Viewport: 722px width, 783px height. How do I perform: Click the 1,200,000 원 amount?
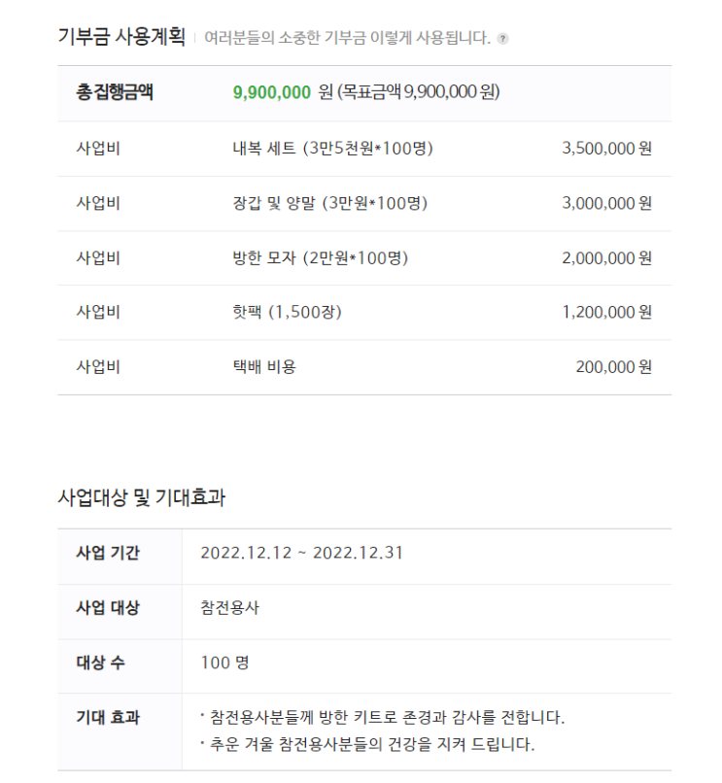[606, 312]
